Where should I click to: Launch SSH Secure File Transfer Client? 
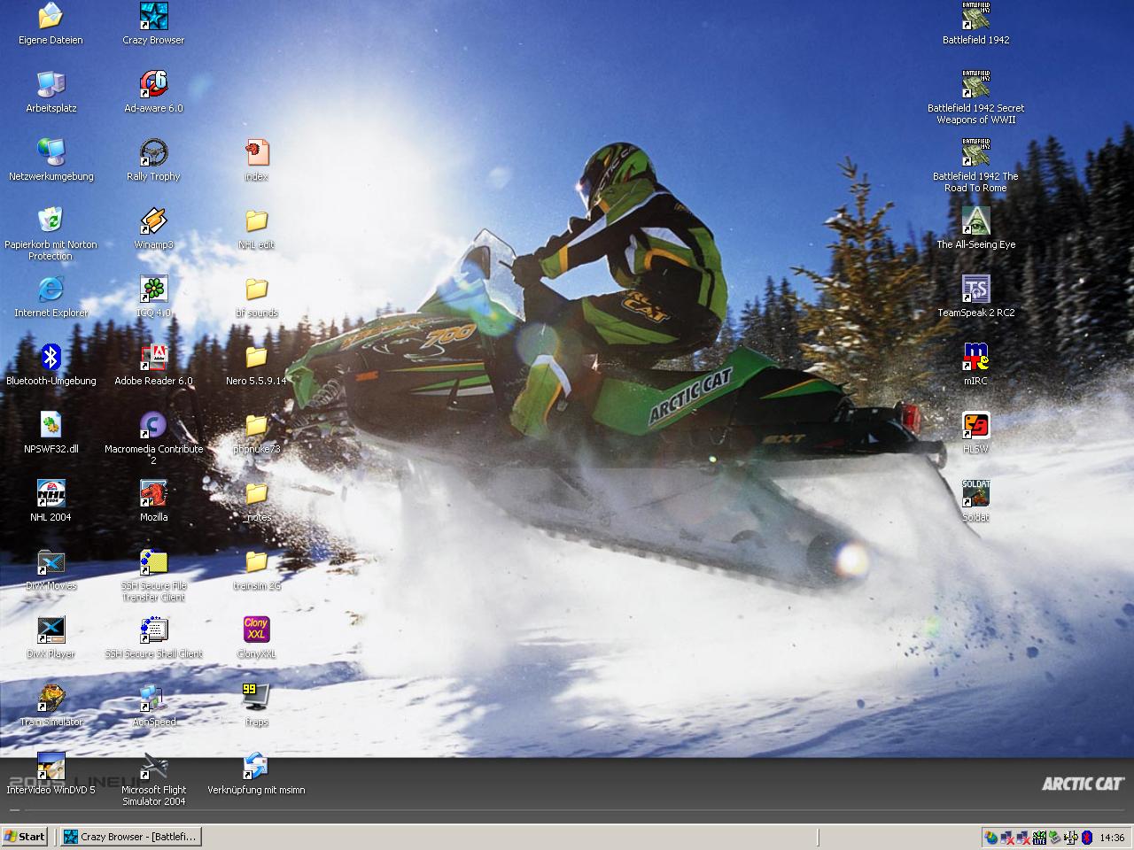tap(154, 561)
